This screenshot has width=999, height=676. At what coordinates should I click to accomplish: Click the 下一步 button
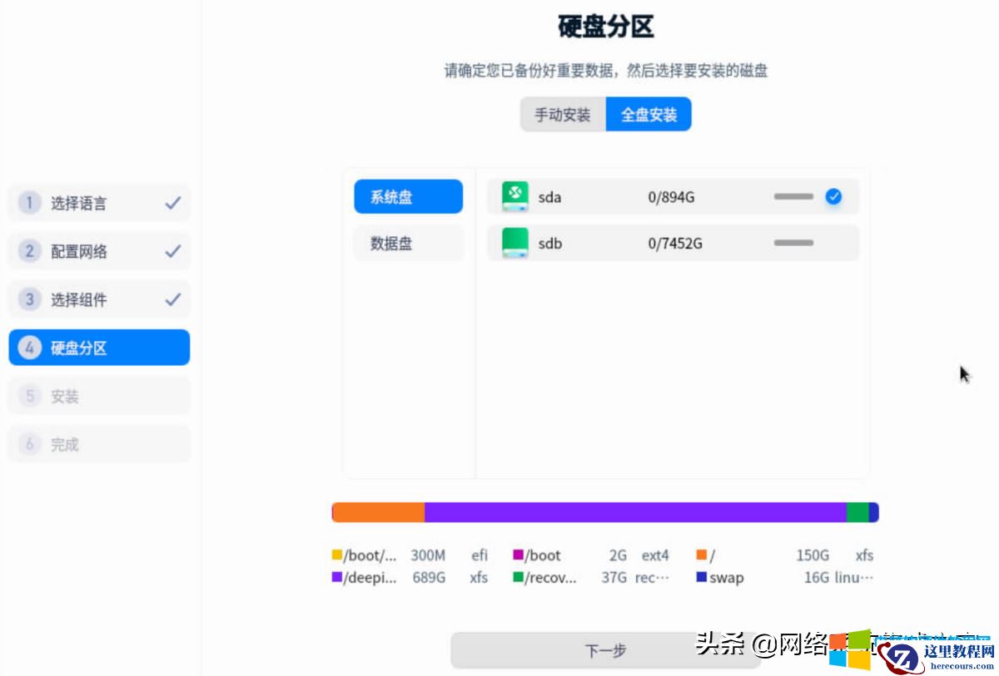(x=605, y=649)
